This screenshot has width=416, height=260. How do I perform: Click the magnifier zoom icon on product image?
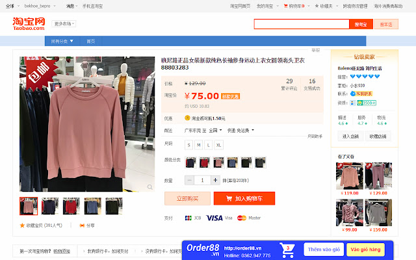point(150,187)
